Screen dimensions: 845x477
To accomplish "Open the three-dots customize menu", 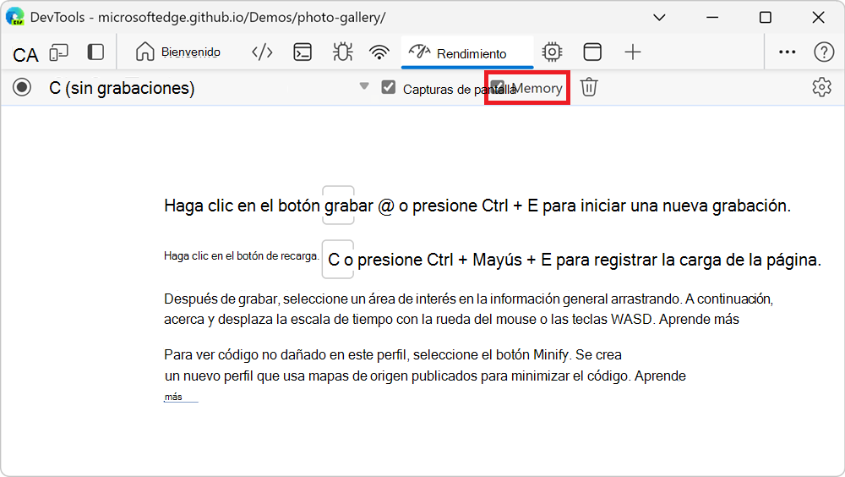I will (x=788, y=52).
